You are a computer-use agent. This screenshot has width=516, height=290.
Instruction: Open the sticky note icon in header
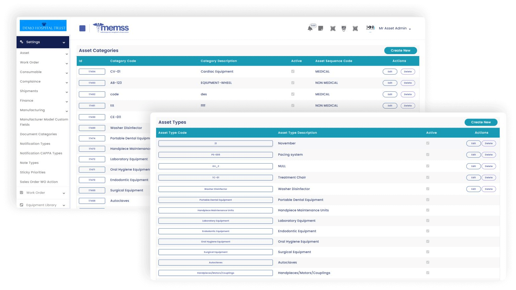321,29
